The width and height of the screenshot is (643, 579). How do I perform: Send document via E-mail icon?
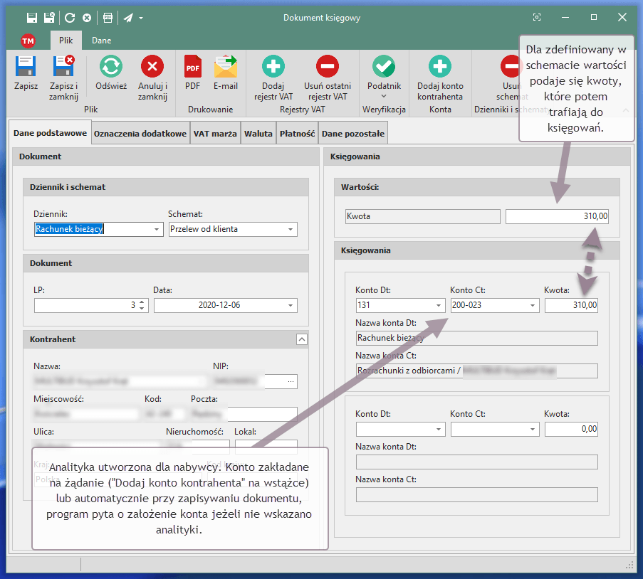click(x=226, y=68)
